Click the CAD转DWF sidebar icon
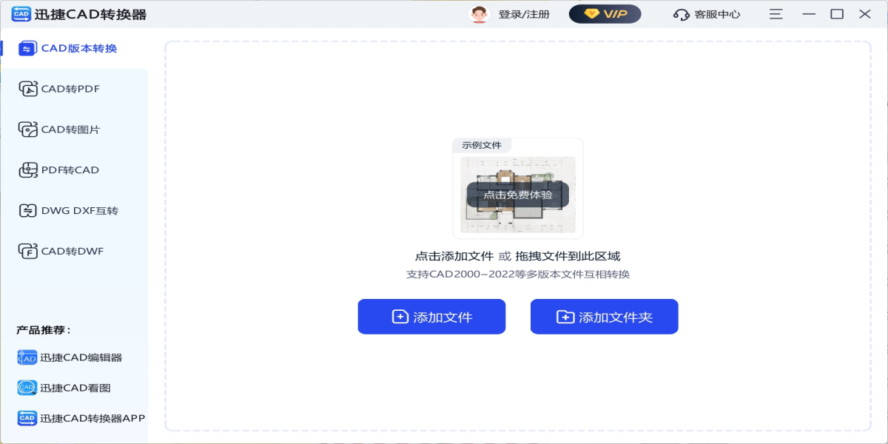The height and width of the screenshot is (444, 888). (27, 252)
